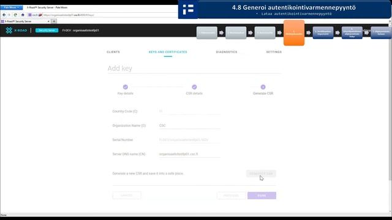Click the browser forward arrow
Image resolution: width=392 pixels, height=220 pixels.
[9, 15]
